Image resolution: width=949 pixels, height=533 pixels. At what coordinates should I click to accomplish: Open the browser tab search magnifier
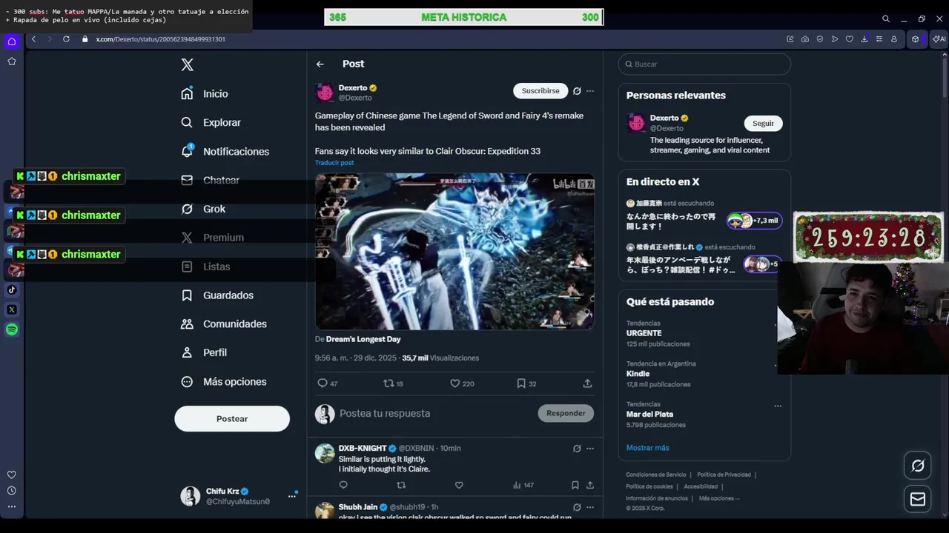coord(885,19)
